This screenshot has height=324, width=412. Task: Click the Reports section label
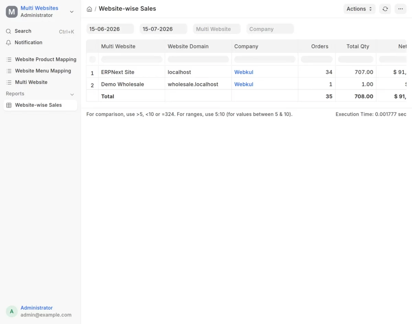15,94
